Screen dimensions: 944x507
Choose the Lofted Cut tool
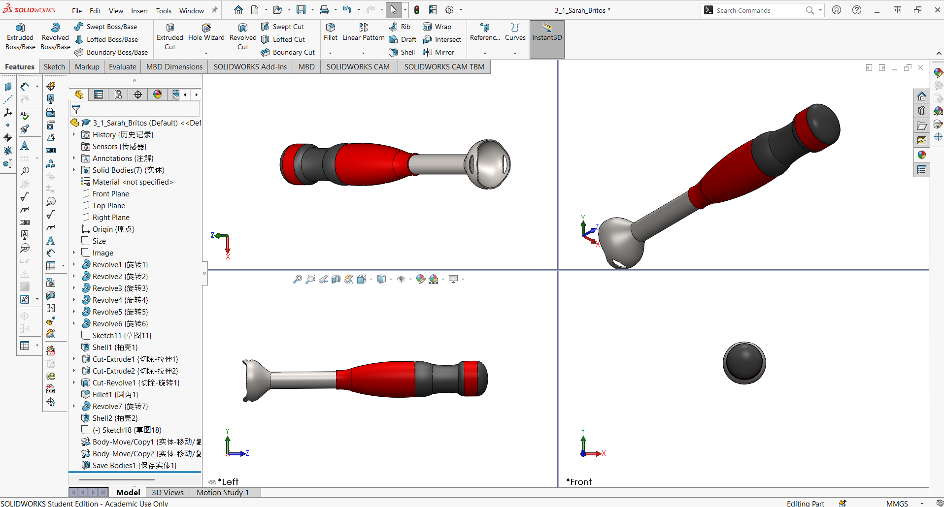[x=283, y=39]
